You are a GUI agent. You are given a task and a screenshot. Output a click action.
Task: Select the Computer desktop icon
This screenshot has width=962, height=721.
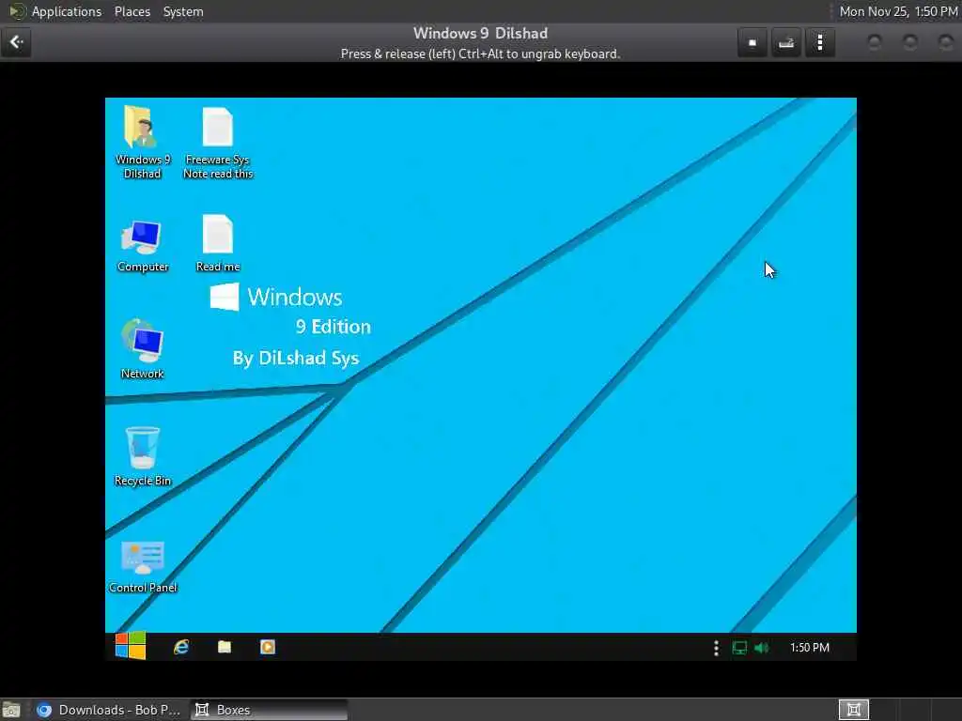pyautogui.click(x=143, y=246)
